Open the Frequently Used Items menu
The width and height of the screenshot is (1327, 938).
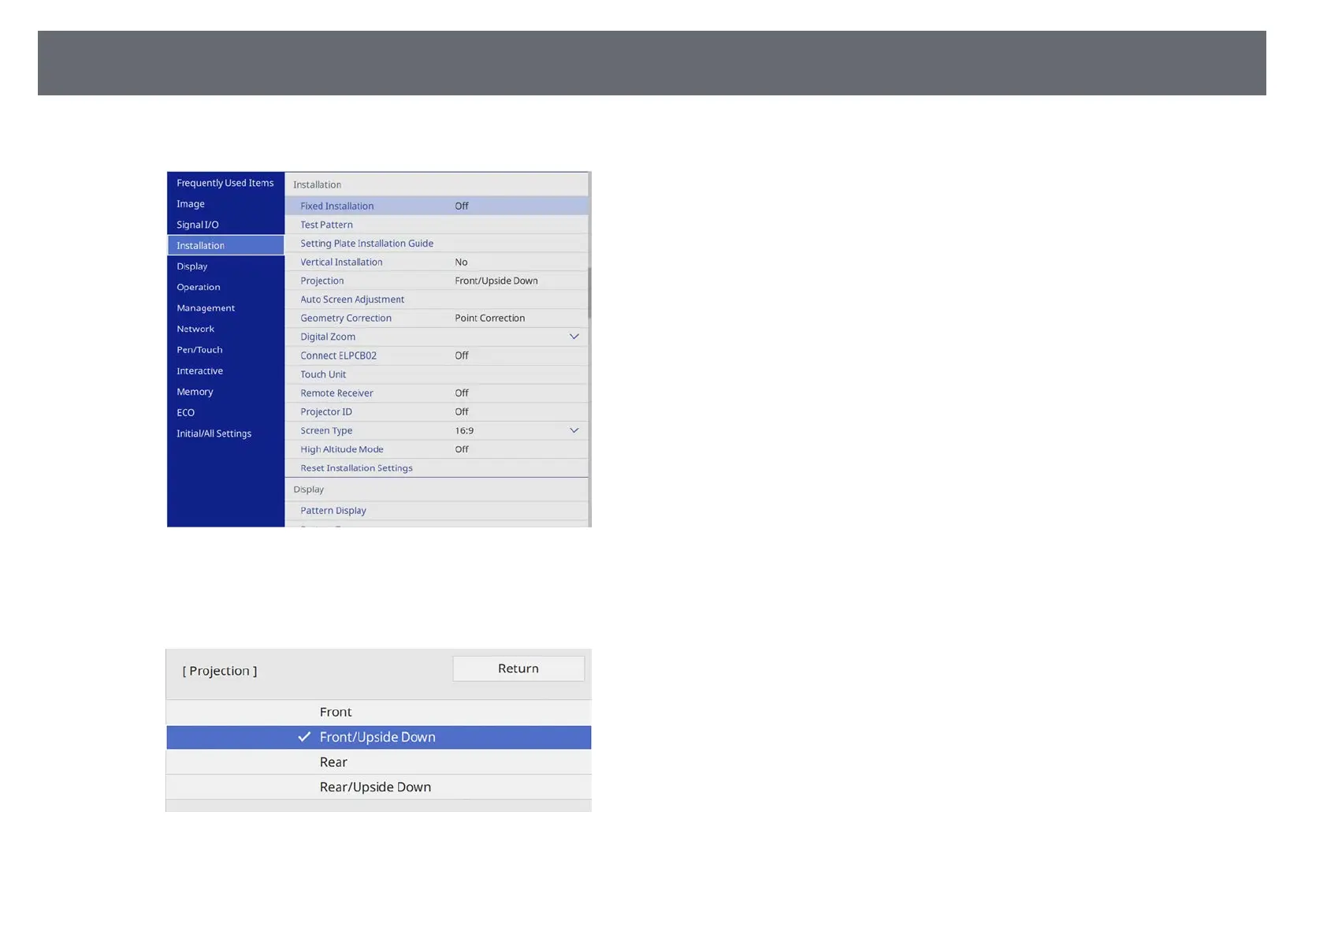click(225, 183)
